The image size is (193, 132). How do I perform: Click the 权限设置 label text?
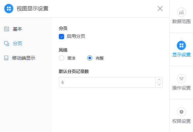181,121
